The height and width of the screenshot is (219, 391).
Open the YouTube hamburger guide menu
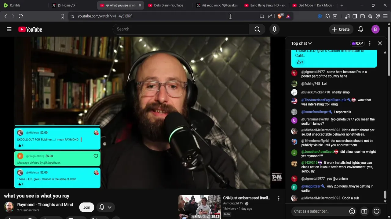tap(9, 29)
